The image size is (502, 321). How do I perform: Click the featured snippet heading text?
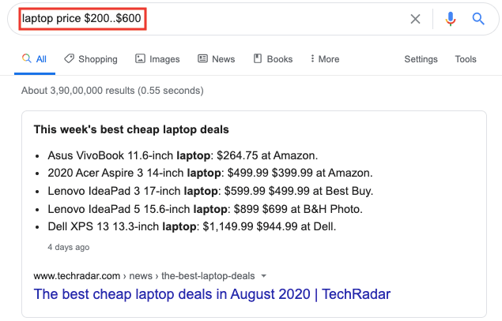pyautogui.click(x=131, y=129)
